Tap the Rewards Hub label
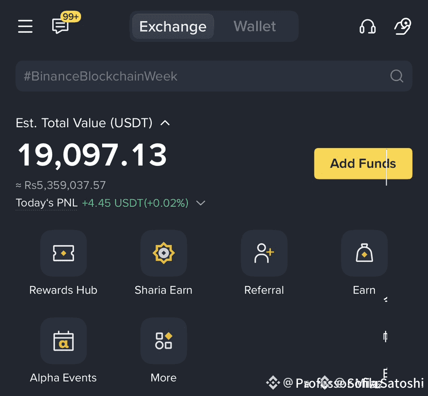This screenshot has height=396, width=428. click(64, 290)
